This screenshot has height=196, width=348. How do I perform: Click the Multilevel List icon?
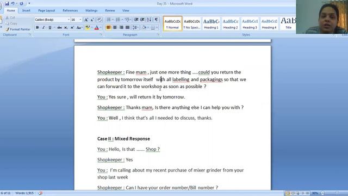coord(127,20)
